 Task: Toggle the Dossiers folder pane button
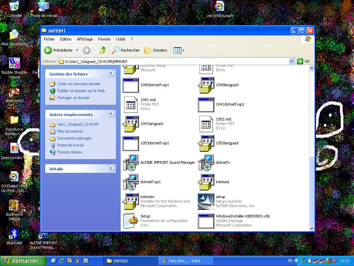click(156, 50)
